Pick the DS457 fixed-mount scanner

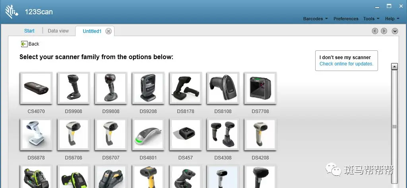click(x=186, y=134)
